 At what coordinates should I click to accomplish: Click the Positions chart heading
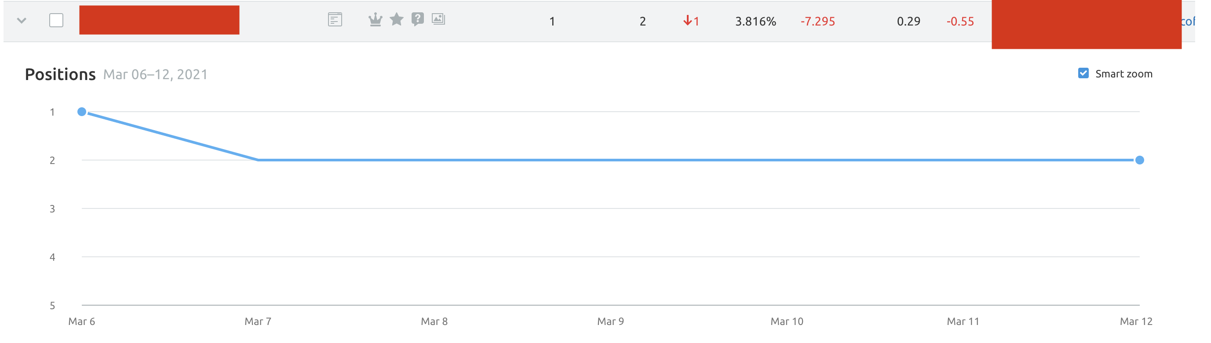pyautogui.click(x=60, y=74)
